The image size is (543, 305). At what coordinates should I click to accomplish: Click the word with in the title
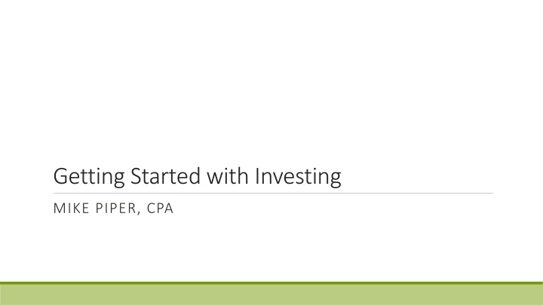[x=228, y=176]
